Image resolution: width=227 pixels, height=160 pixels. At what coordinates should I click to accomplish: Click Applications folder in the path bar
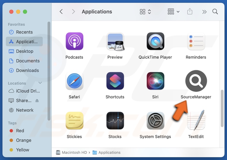coord(107,153)
